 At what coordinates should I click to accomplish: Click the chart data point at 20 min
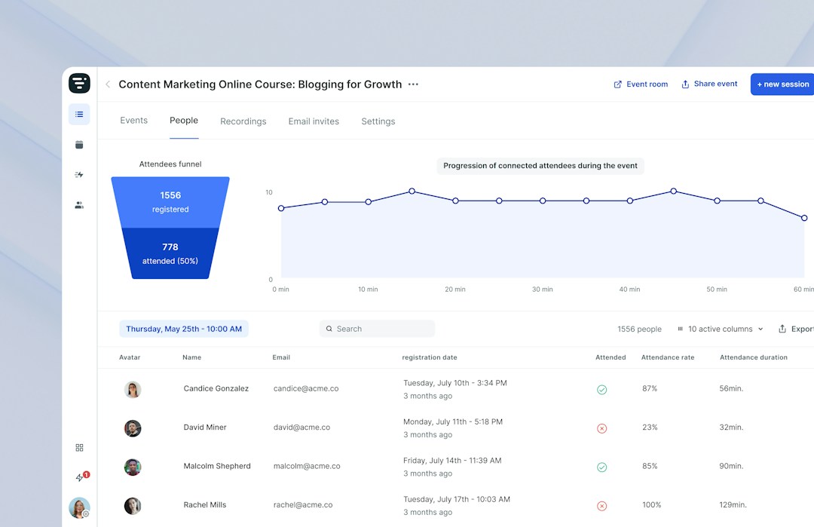455,201
